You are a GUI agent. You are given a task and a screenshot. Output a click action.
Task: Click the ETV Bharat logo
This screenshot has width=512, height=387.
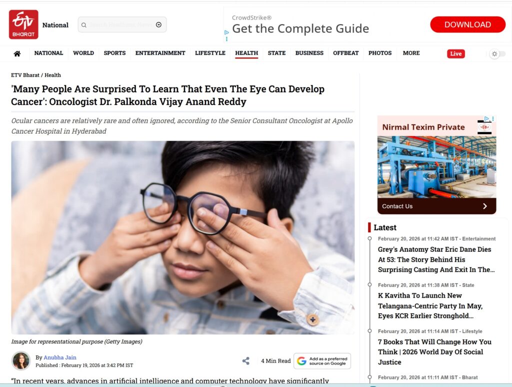click(23, 25)
